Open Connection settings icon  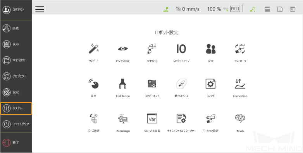[x=240, y=84]
